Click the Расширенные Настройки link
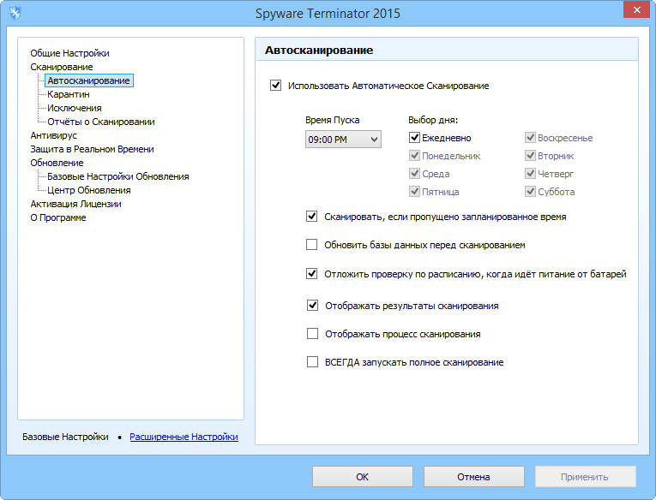 [184, 437]
